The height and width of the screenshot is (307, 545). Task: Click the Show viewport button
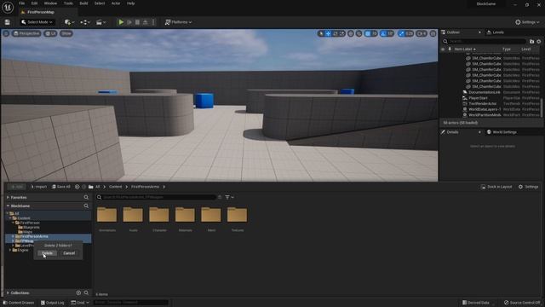point(66,33)
